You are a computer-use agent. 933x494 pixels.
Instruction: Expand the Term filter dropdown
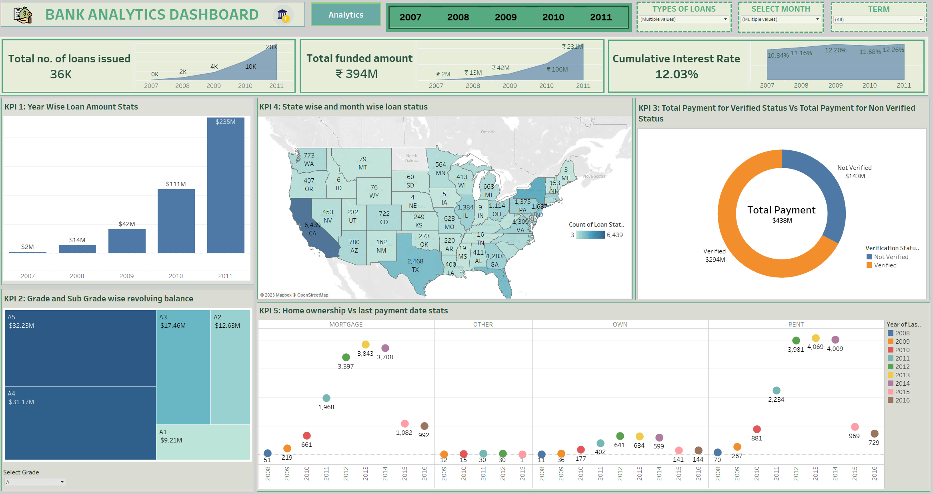(x=879, y=20)
